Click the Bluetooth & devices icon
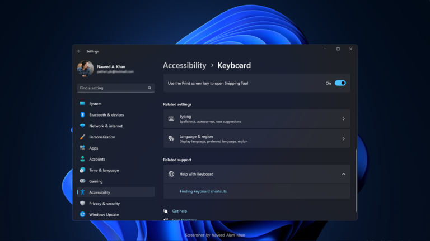The height and width of the screenshot is (241, 430). tap(82, 115)
